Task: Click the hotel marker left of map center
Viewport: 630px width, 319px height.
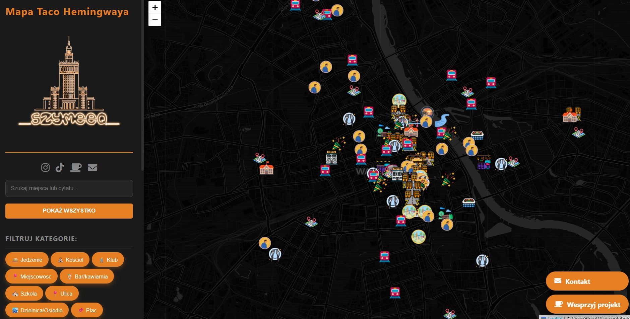Action: click(331, 157)
